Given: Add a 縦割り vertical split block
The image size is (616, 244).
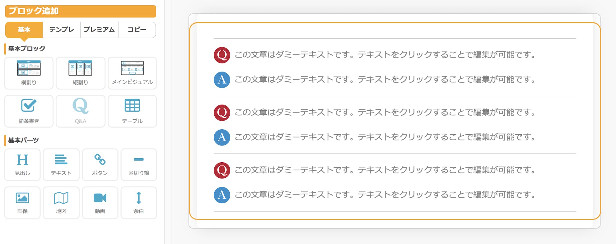Looking at the screenshot, I should click(x=81, y=73).
